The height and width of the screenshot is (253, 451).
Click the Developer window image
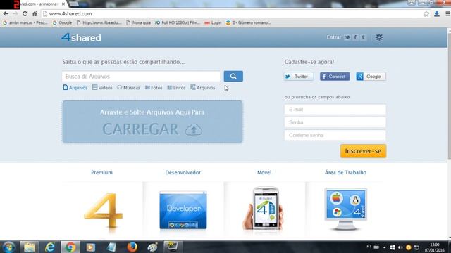183,210
